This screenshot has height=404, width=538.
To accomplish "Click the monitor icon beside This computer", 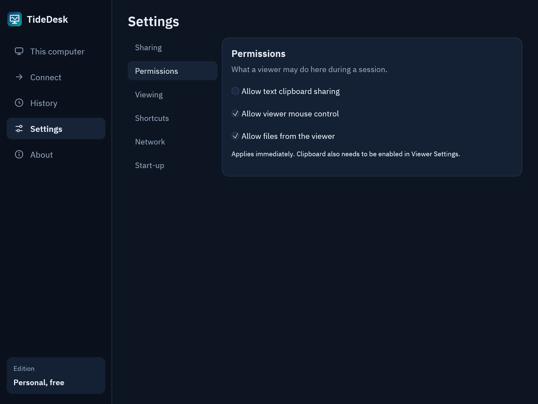I will 19,51.
